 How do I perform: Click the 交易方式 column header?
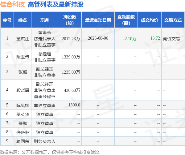(x=173, y=20)
